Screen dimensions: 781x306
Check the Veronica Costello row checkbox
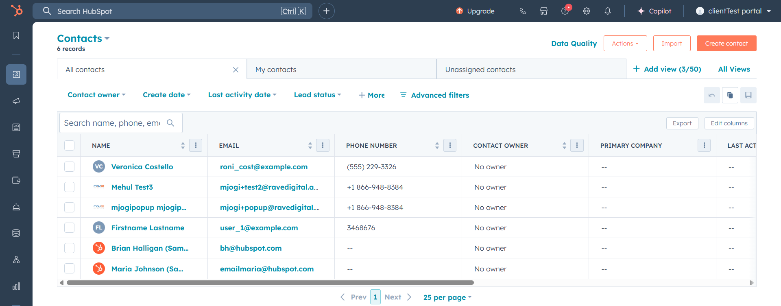click(x=70, y=167)
